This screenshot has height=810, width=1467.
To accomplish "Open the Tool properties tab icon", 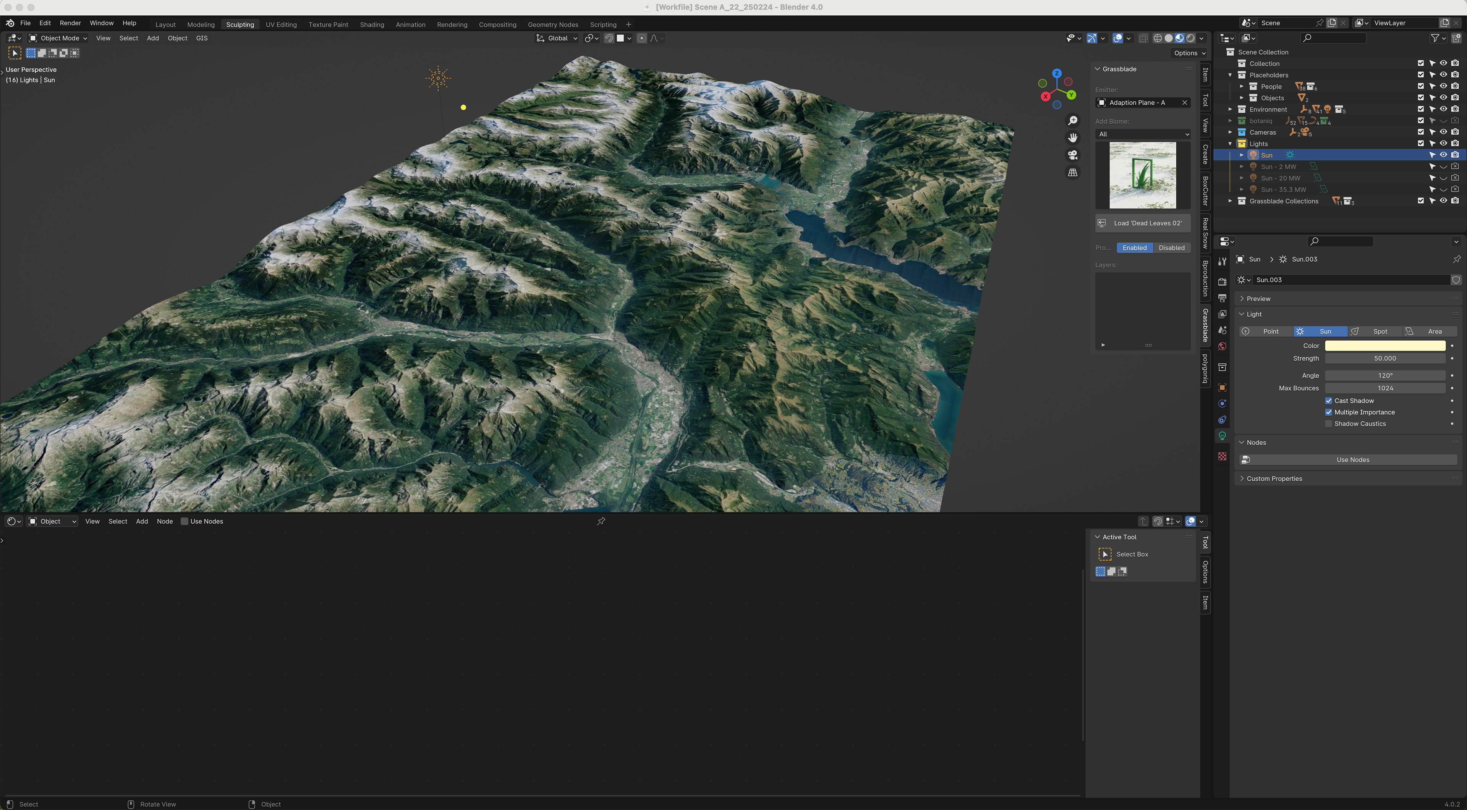I will [1222, 261].
